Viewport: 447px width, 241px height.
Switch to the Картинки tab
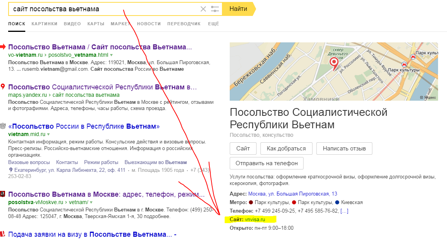click(44, 24)
